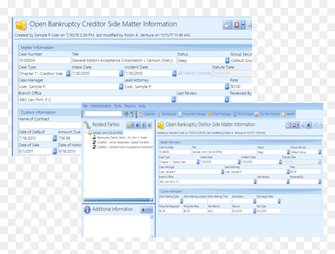Viewport: 335px width, 254px height.
Task: Click red clipboard icon in Debtor Side header
Action: click(x=294, y=125)
